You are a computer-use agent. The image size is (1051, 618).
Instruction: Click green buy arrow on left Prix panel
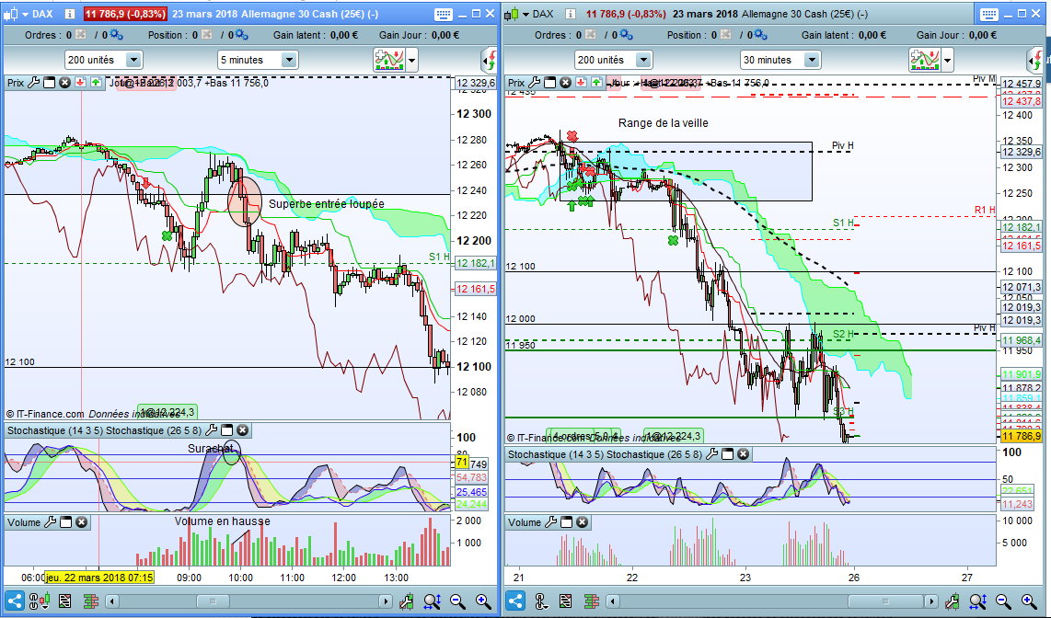pyautogui.click(x=96, y=83)
